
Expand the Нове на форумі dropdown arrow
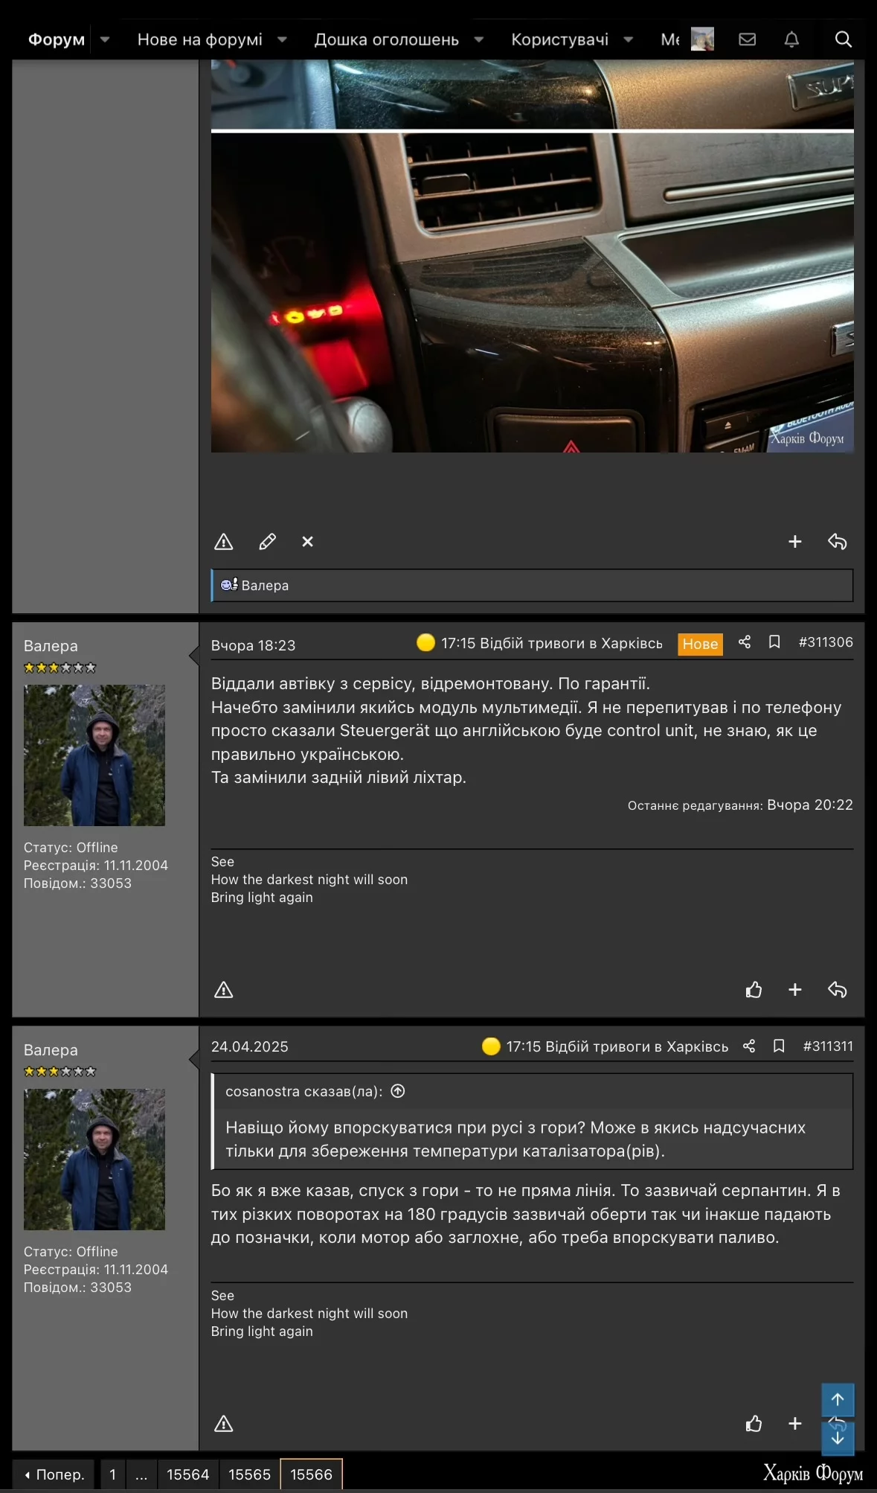[282, 39]
